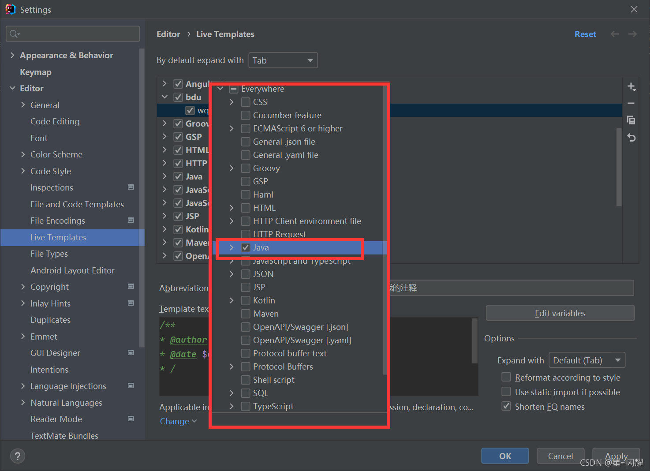Click the search icon in the settings search field
Viewport: 650px width, 471px height.
tap(15, 34)
